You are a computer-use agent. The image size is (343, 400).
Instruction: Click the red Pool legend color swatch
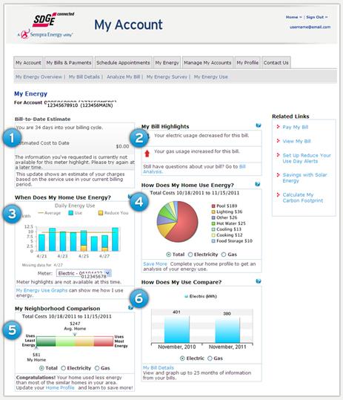pos(213,206)
